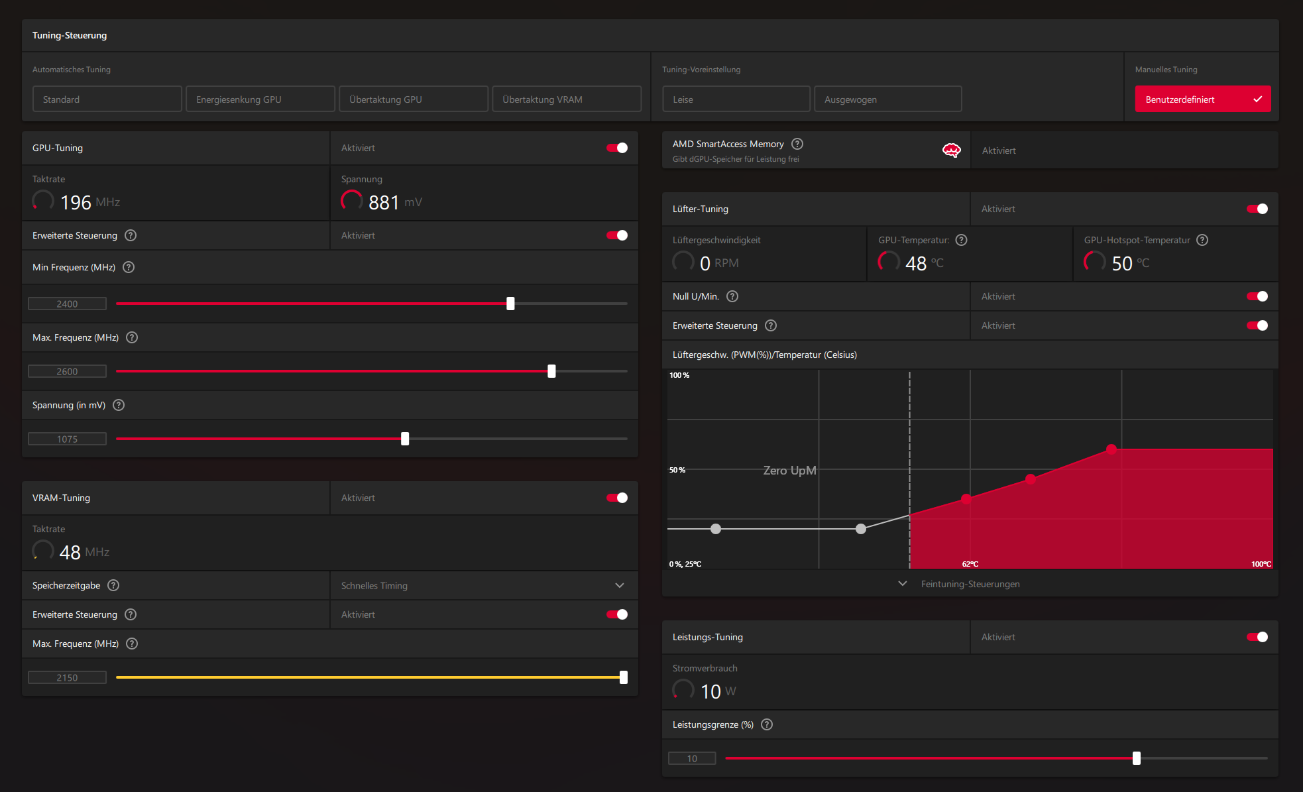Choose the Leise tuning preset
Viewport: 1303px width, 792px height.
pos(736,99)
